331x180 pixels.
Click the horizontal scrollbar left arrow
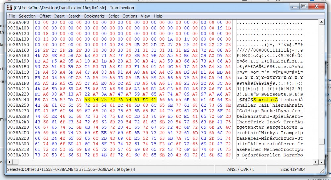(x=10, y=162)
